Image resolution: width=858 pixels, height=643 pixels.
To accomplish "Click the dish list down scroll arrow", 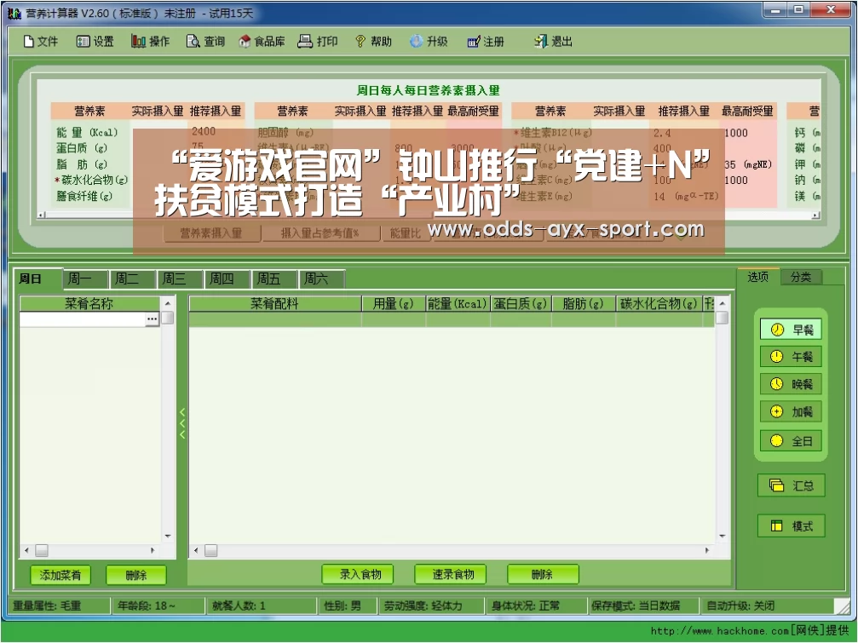I will [168, 537].
